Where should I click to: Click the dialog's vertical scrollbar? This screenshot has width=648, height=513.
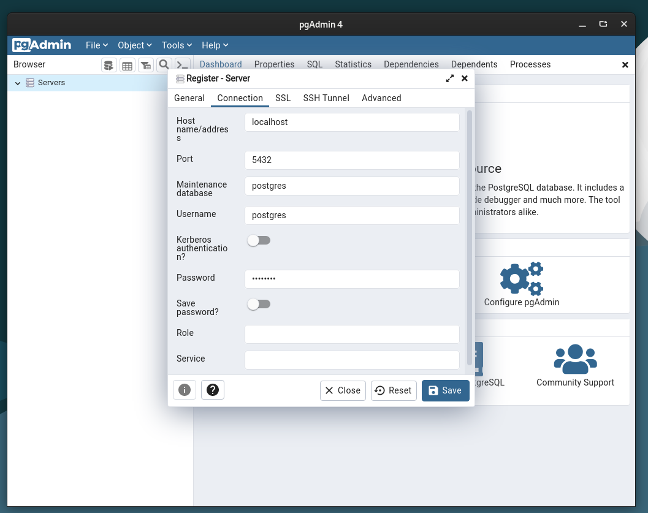(469, 238)
